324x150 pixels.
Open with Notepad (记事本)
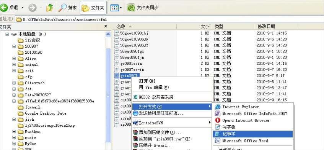(253, 134)
